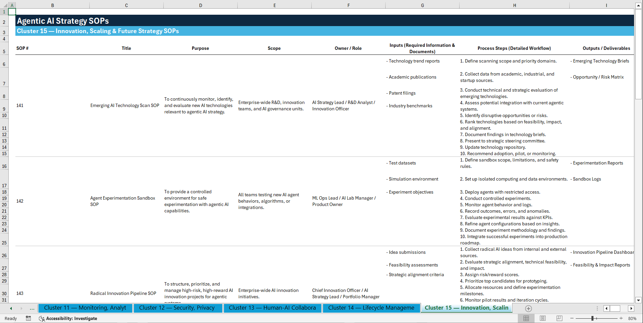Select column C header
Image resolution: width=643 pixels, height=323 pixels.
[126, 5]
